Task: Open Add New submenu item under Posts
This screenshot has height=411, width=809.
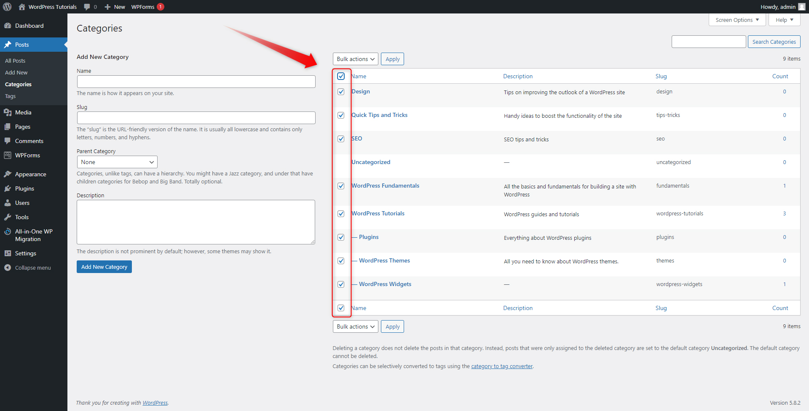Action: pyautogui.click(x=16, y=72)
